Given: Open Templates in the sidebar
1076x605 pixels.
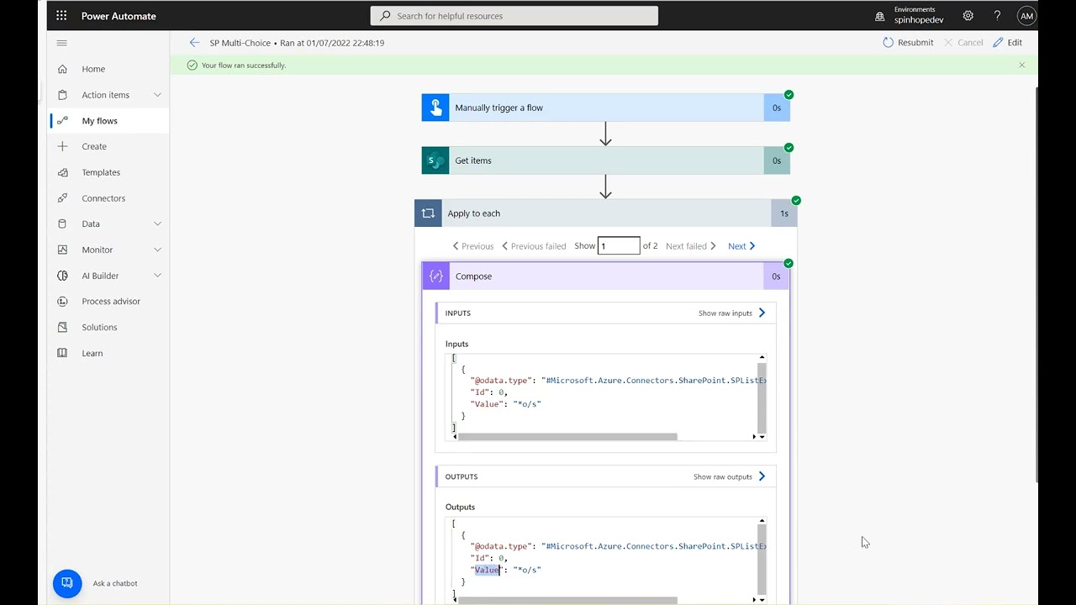Looking at the screenshot, I should coord(101,172).
